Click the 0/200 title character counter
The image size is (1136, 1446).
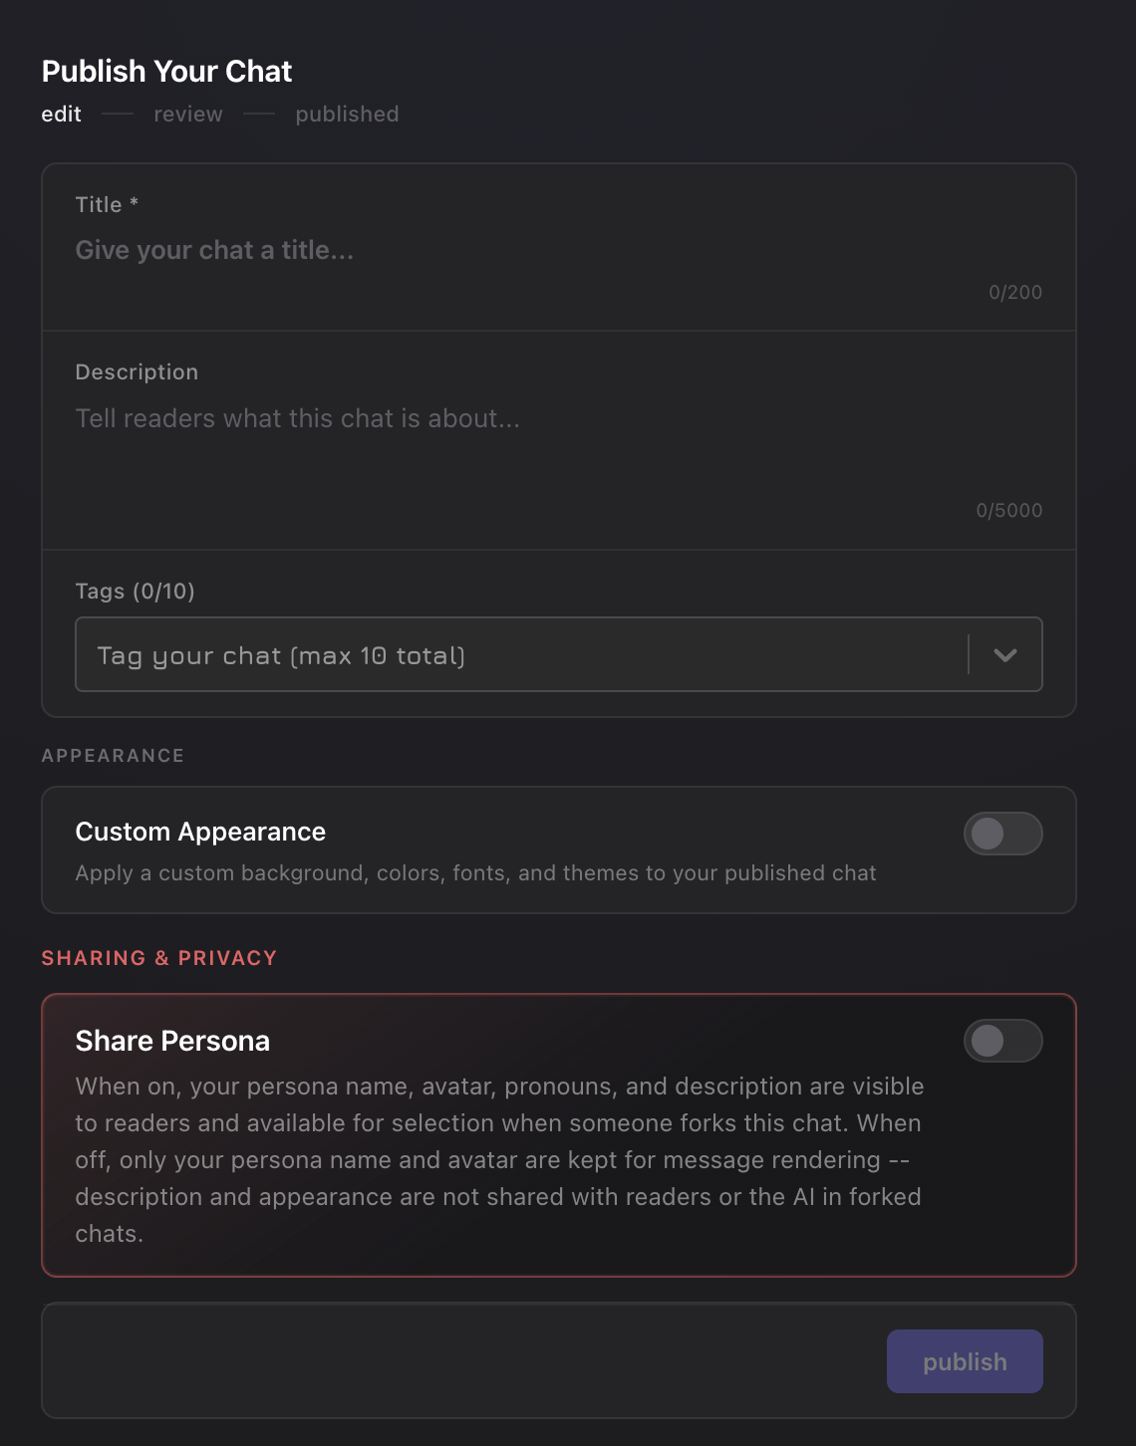pyautogui.click(x=1014, y=292)
